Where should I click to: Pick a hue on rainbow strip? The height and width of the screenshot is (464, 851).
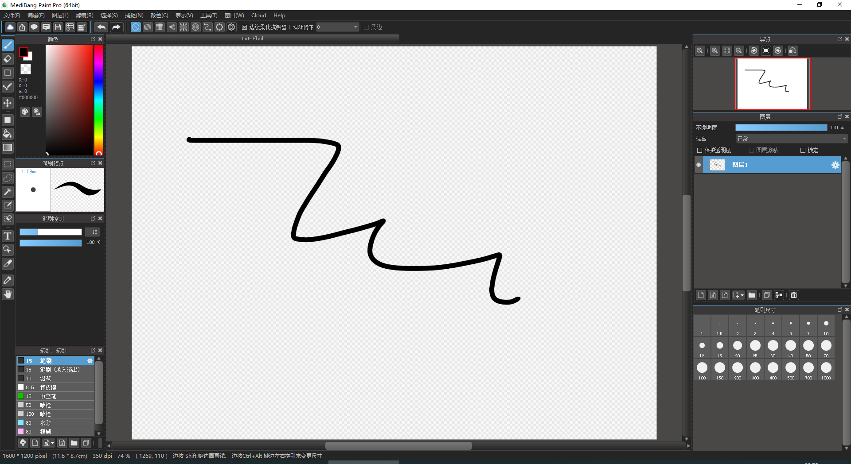(98, 99)
